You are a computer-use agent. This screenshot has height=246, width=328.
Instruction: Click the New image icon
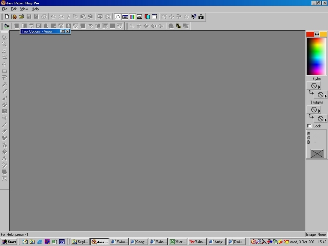(x=7, y=17)
